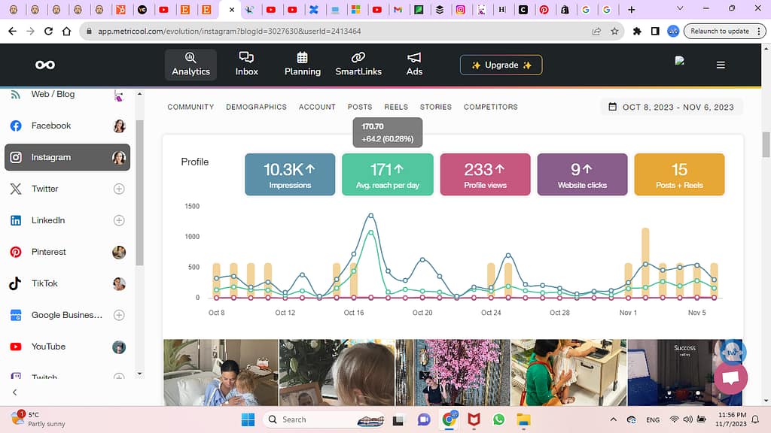
Task: Toggle the Avg. reach per day card
Action: pyautogui.click(x=387, y=174)
